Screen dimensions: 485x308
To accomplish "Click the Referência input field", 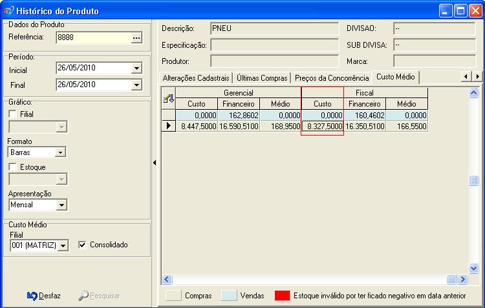I will [x=92, y=38].
